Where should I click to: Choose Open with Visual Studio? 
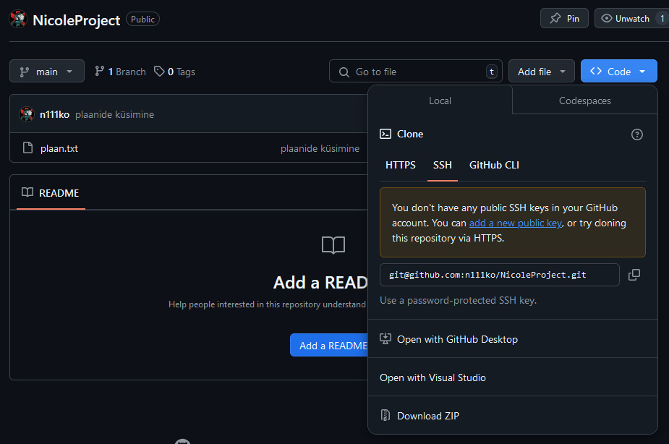[512, 377]
